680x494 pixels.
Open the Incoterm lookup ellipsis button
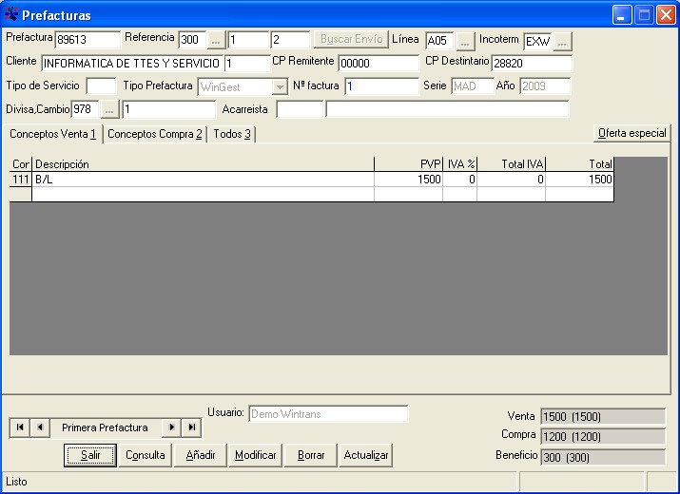[x=562, y=42]
